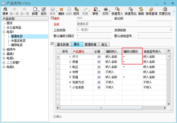
Task: Toggle 必填 checkbox for 尺寸 row
Action: pos(99,57)
